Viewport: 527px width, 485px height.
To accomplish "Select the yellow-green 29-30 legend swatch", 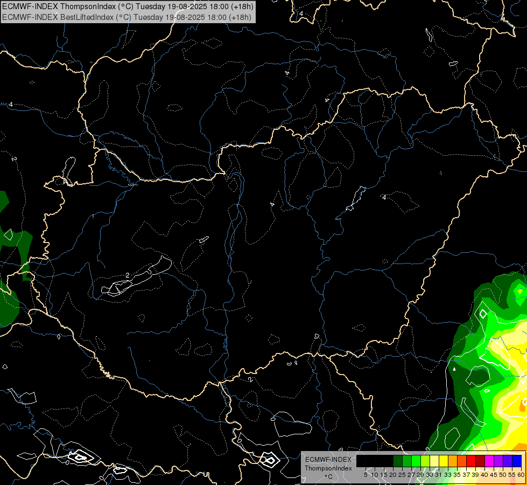I will tap(425, 461).
